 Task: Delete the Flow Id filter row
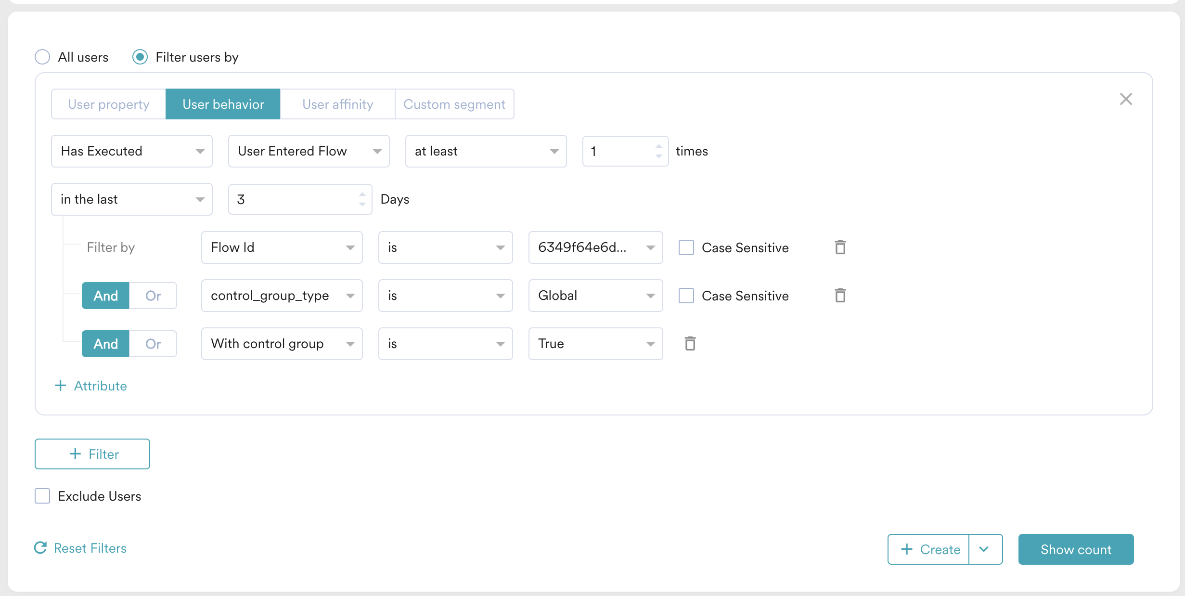tap(840, 247)
